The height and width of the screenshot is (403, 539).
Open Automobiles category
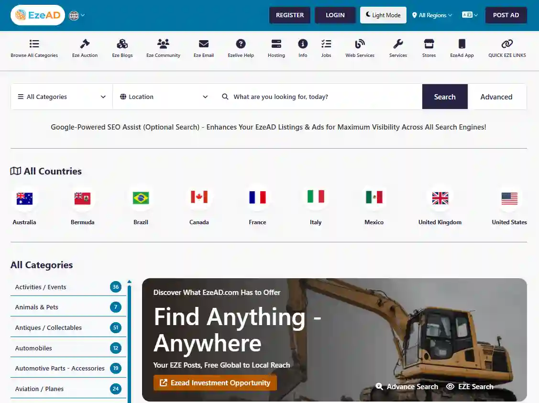(68, 348)
